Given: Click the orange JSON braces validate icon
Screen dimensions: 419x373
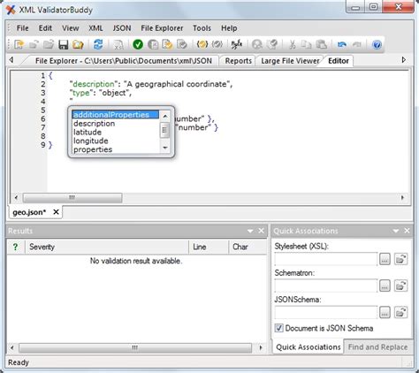Looking at the screenshot, I should click(202, 44).
